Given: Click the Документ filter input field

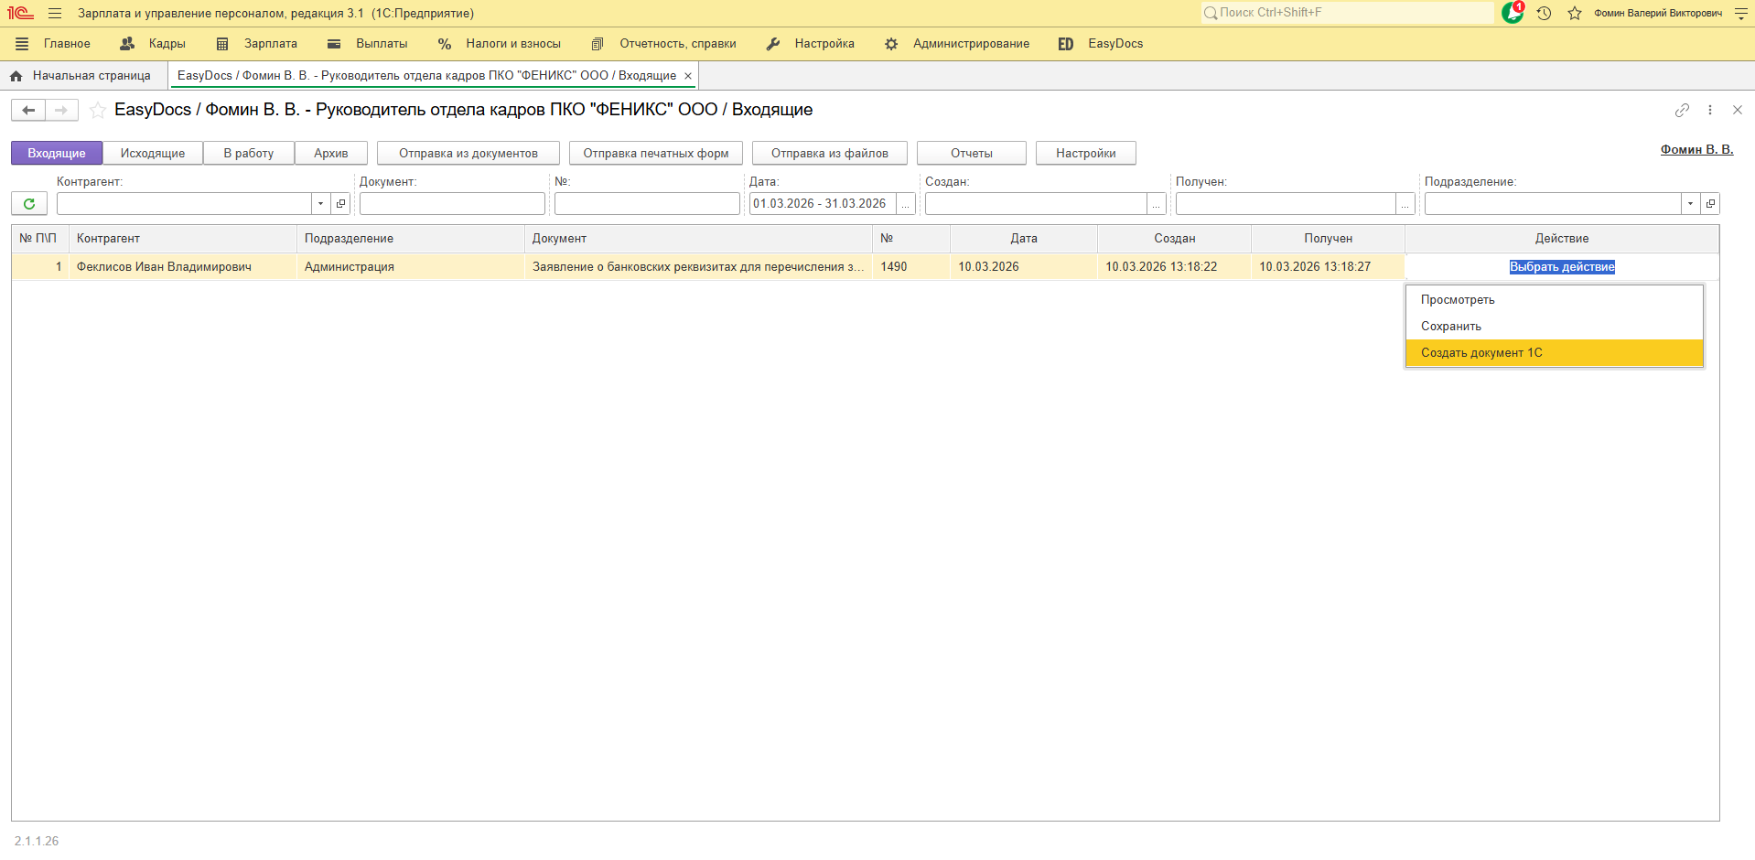Looking at the screenshot, I should [x=452, y=204].
